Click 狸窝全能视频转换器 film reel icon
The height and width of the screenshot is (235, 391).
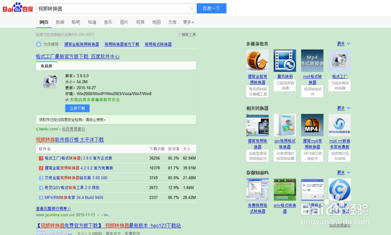click(x=257, y=61)
